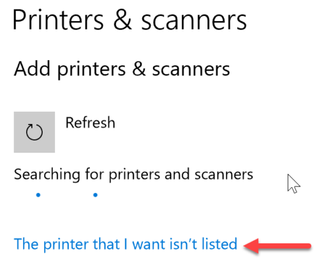Viewport: 319px width, 267px height.
Task: Open 'The printer that I want isn't listed'
Action: point(126,244)
